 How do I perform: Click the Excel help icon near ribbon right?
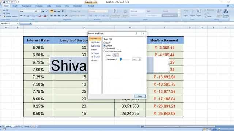pyautogui.click(x=227, y=6)
